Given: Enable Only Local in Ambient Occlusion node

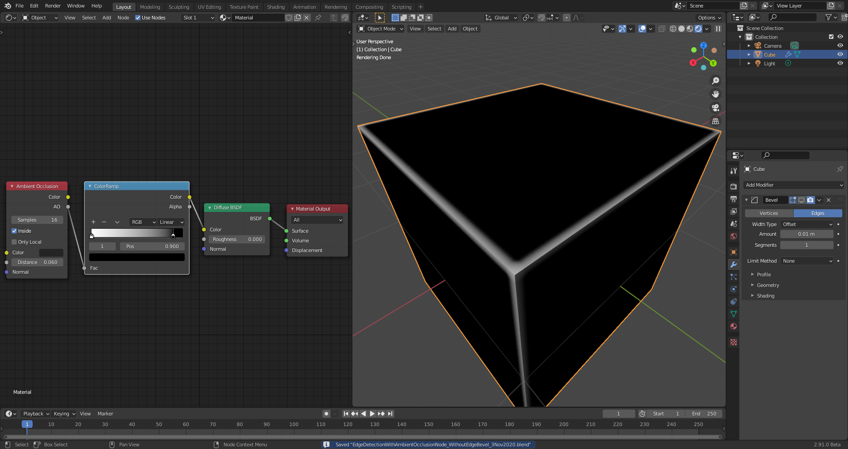Looking at the screenshot, I should [x=15, y=242].
